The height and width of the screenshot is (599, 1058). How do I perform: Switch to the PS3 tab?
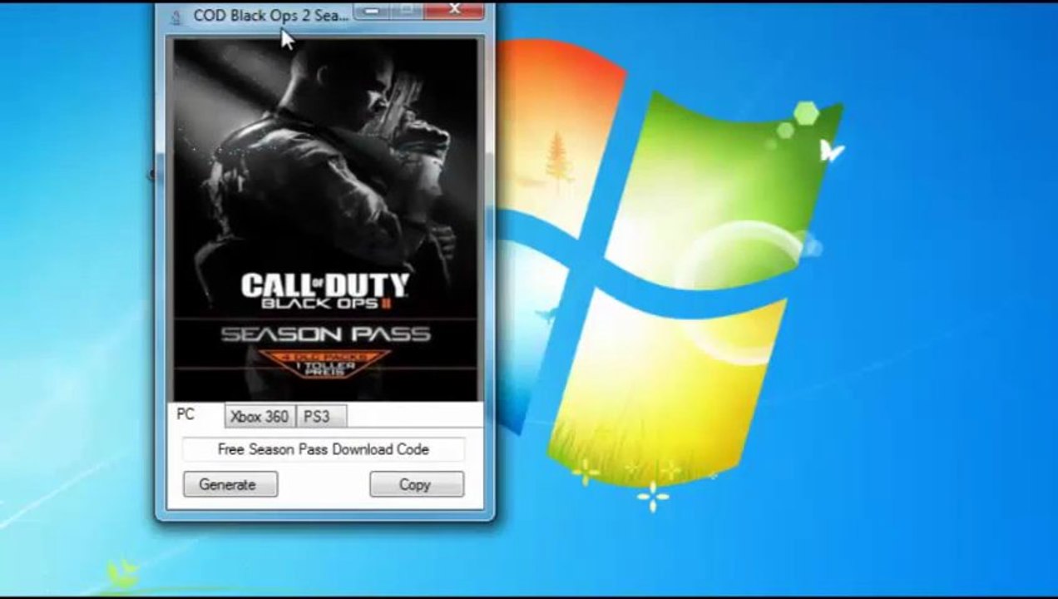[320, 416]
